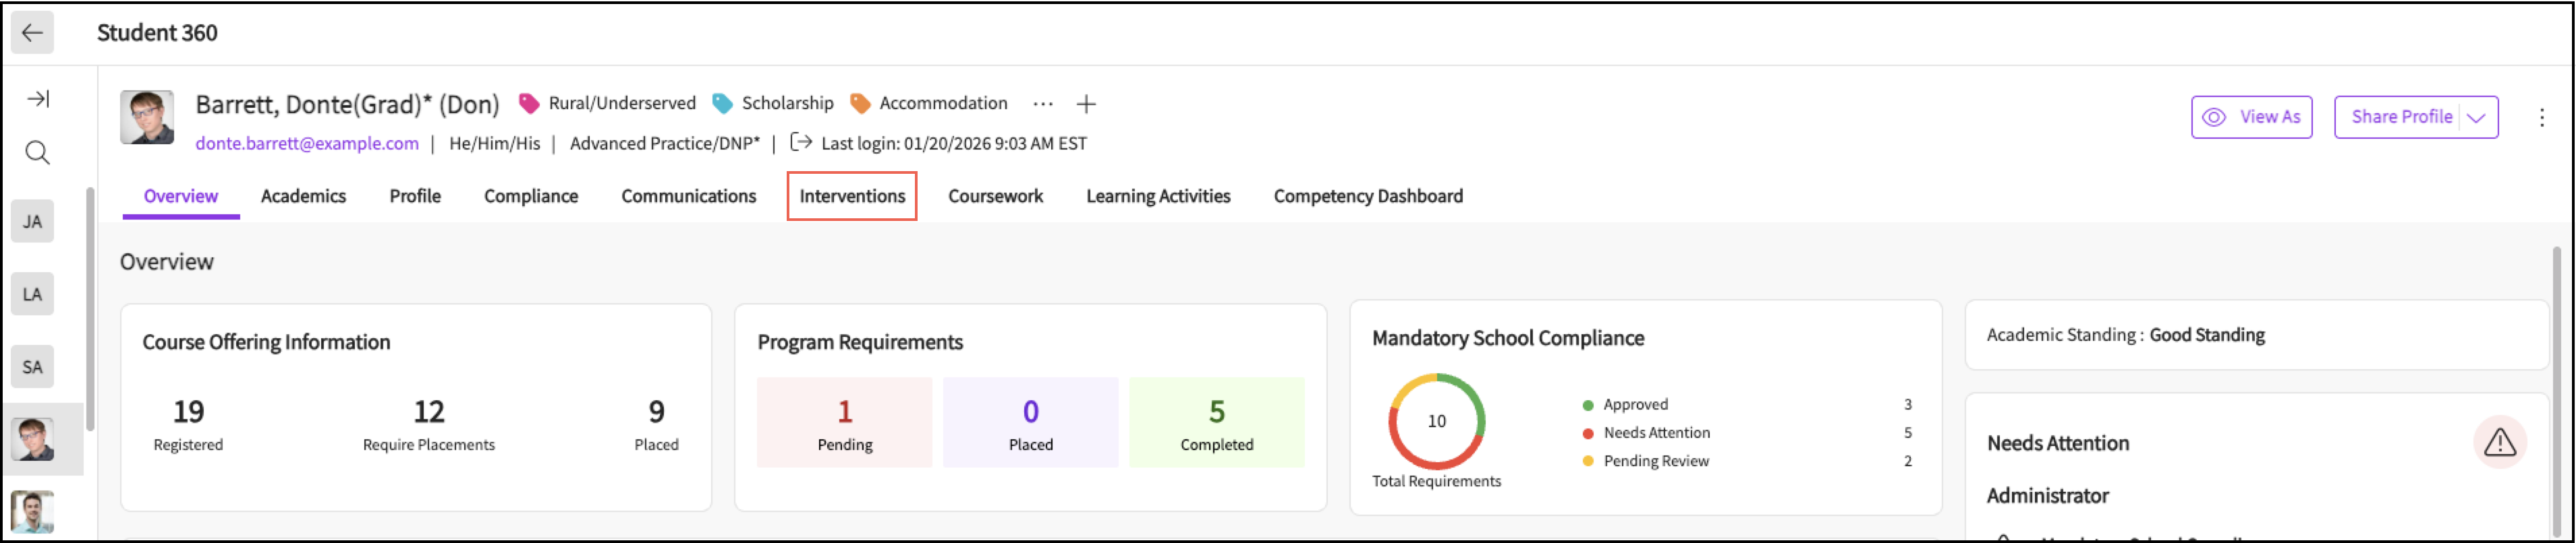The image size is (2576, 543).
Task: Switch to the Interventions tab
Action: tap(851, 197)
